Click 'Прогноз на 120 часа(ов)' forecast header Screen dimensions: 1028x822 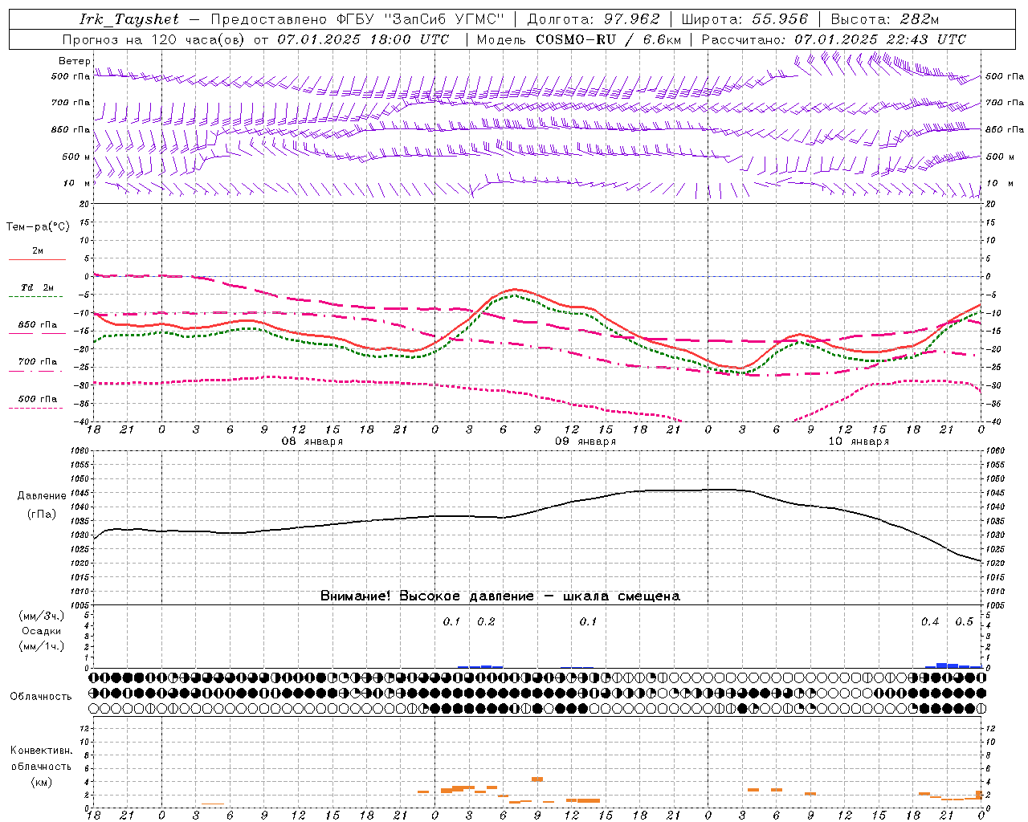tap(153, 39)
